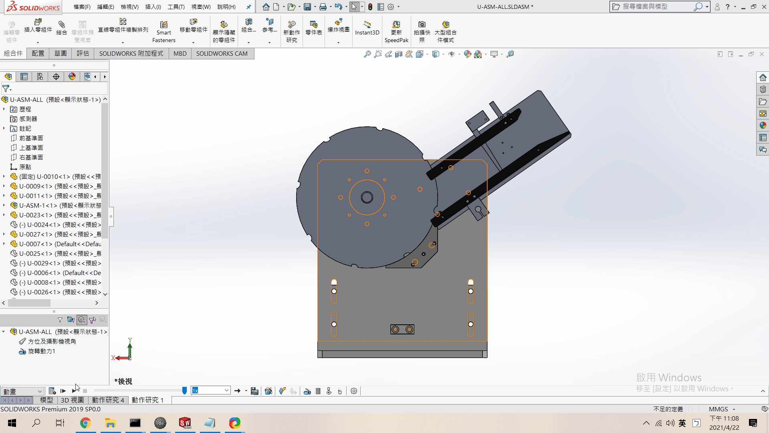Screen dimensions: 769x433
Task: Switch to the 動作研究 4 tab
Action: click(x=108, y=400)
